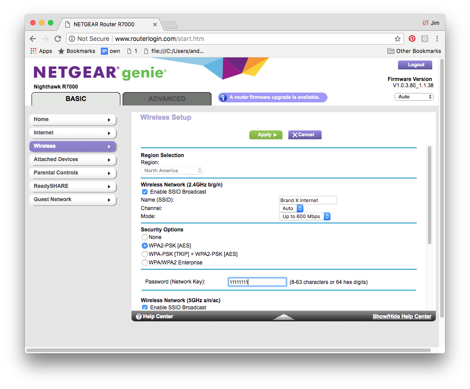Log out with the Logout button
Screen dimensions: 470x389
415,65
